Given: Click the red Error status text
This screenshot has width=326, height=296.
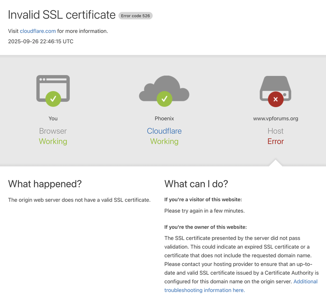Looking at the screenshot, I should pos(276,141).
